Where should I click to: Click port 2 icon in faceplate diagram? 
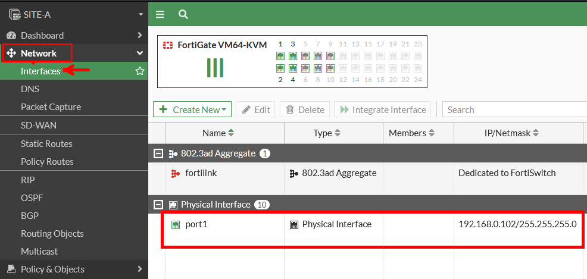[x=280, y=68]
